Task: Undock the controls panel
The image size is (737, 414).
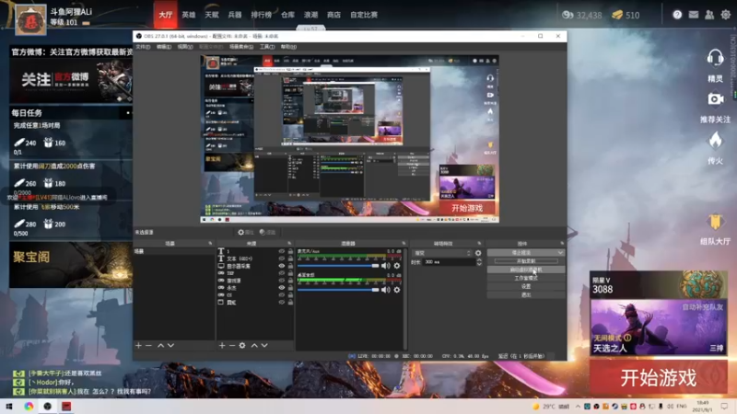Action: click(x=562, y=244)
